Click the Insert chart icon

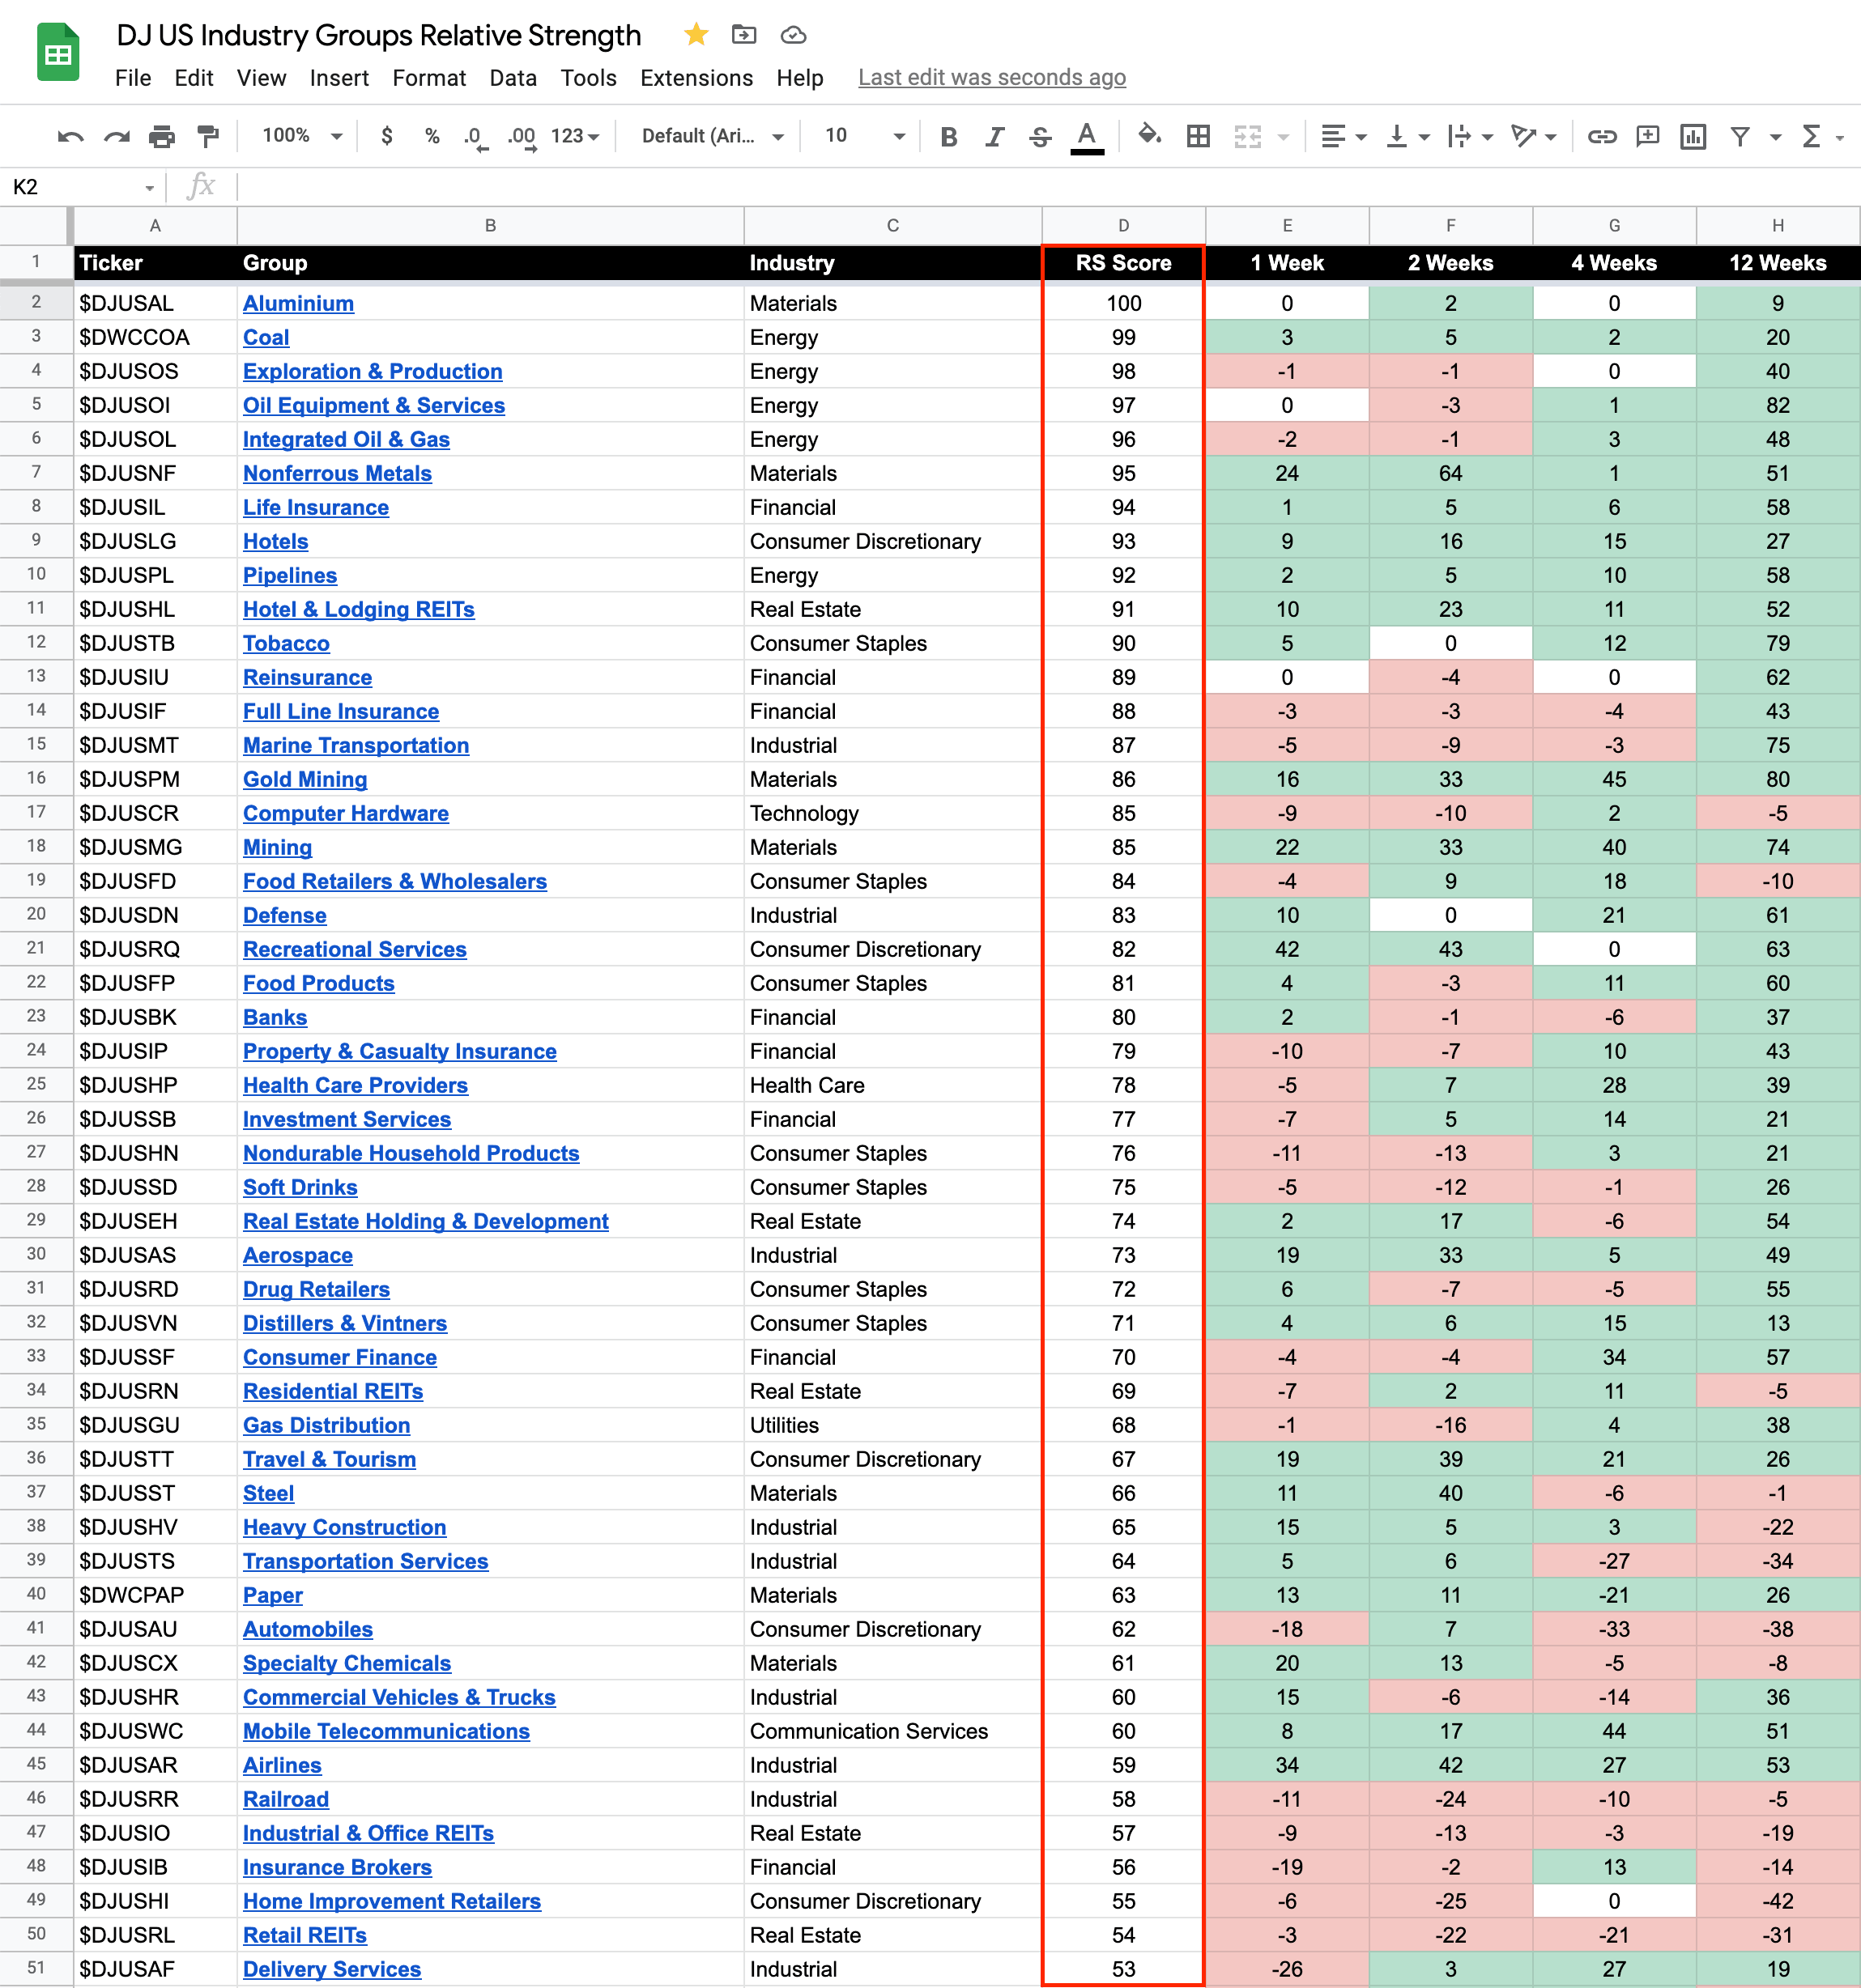coord(1693,137)
